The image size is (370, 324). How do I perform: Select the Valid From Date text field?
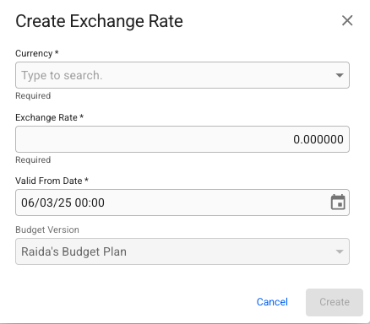tap(182, 202)
